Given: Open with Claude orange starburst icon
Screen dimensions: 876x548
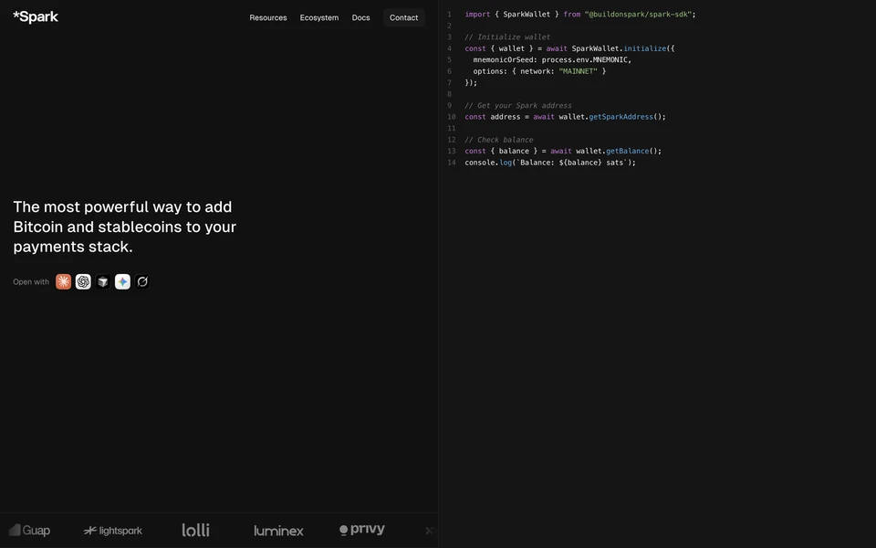Looking at the screenshot, I should [x=63, y=282].
